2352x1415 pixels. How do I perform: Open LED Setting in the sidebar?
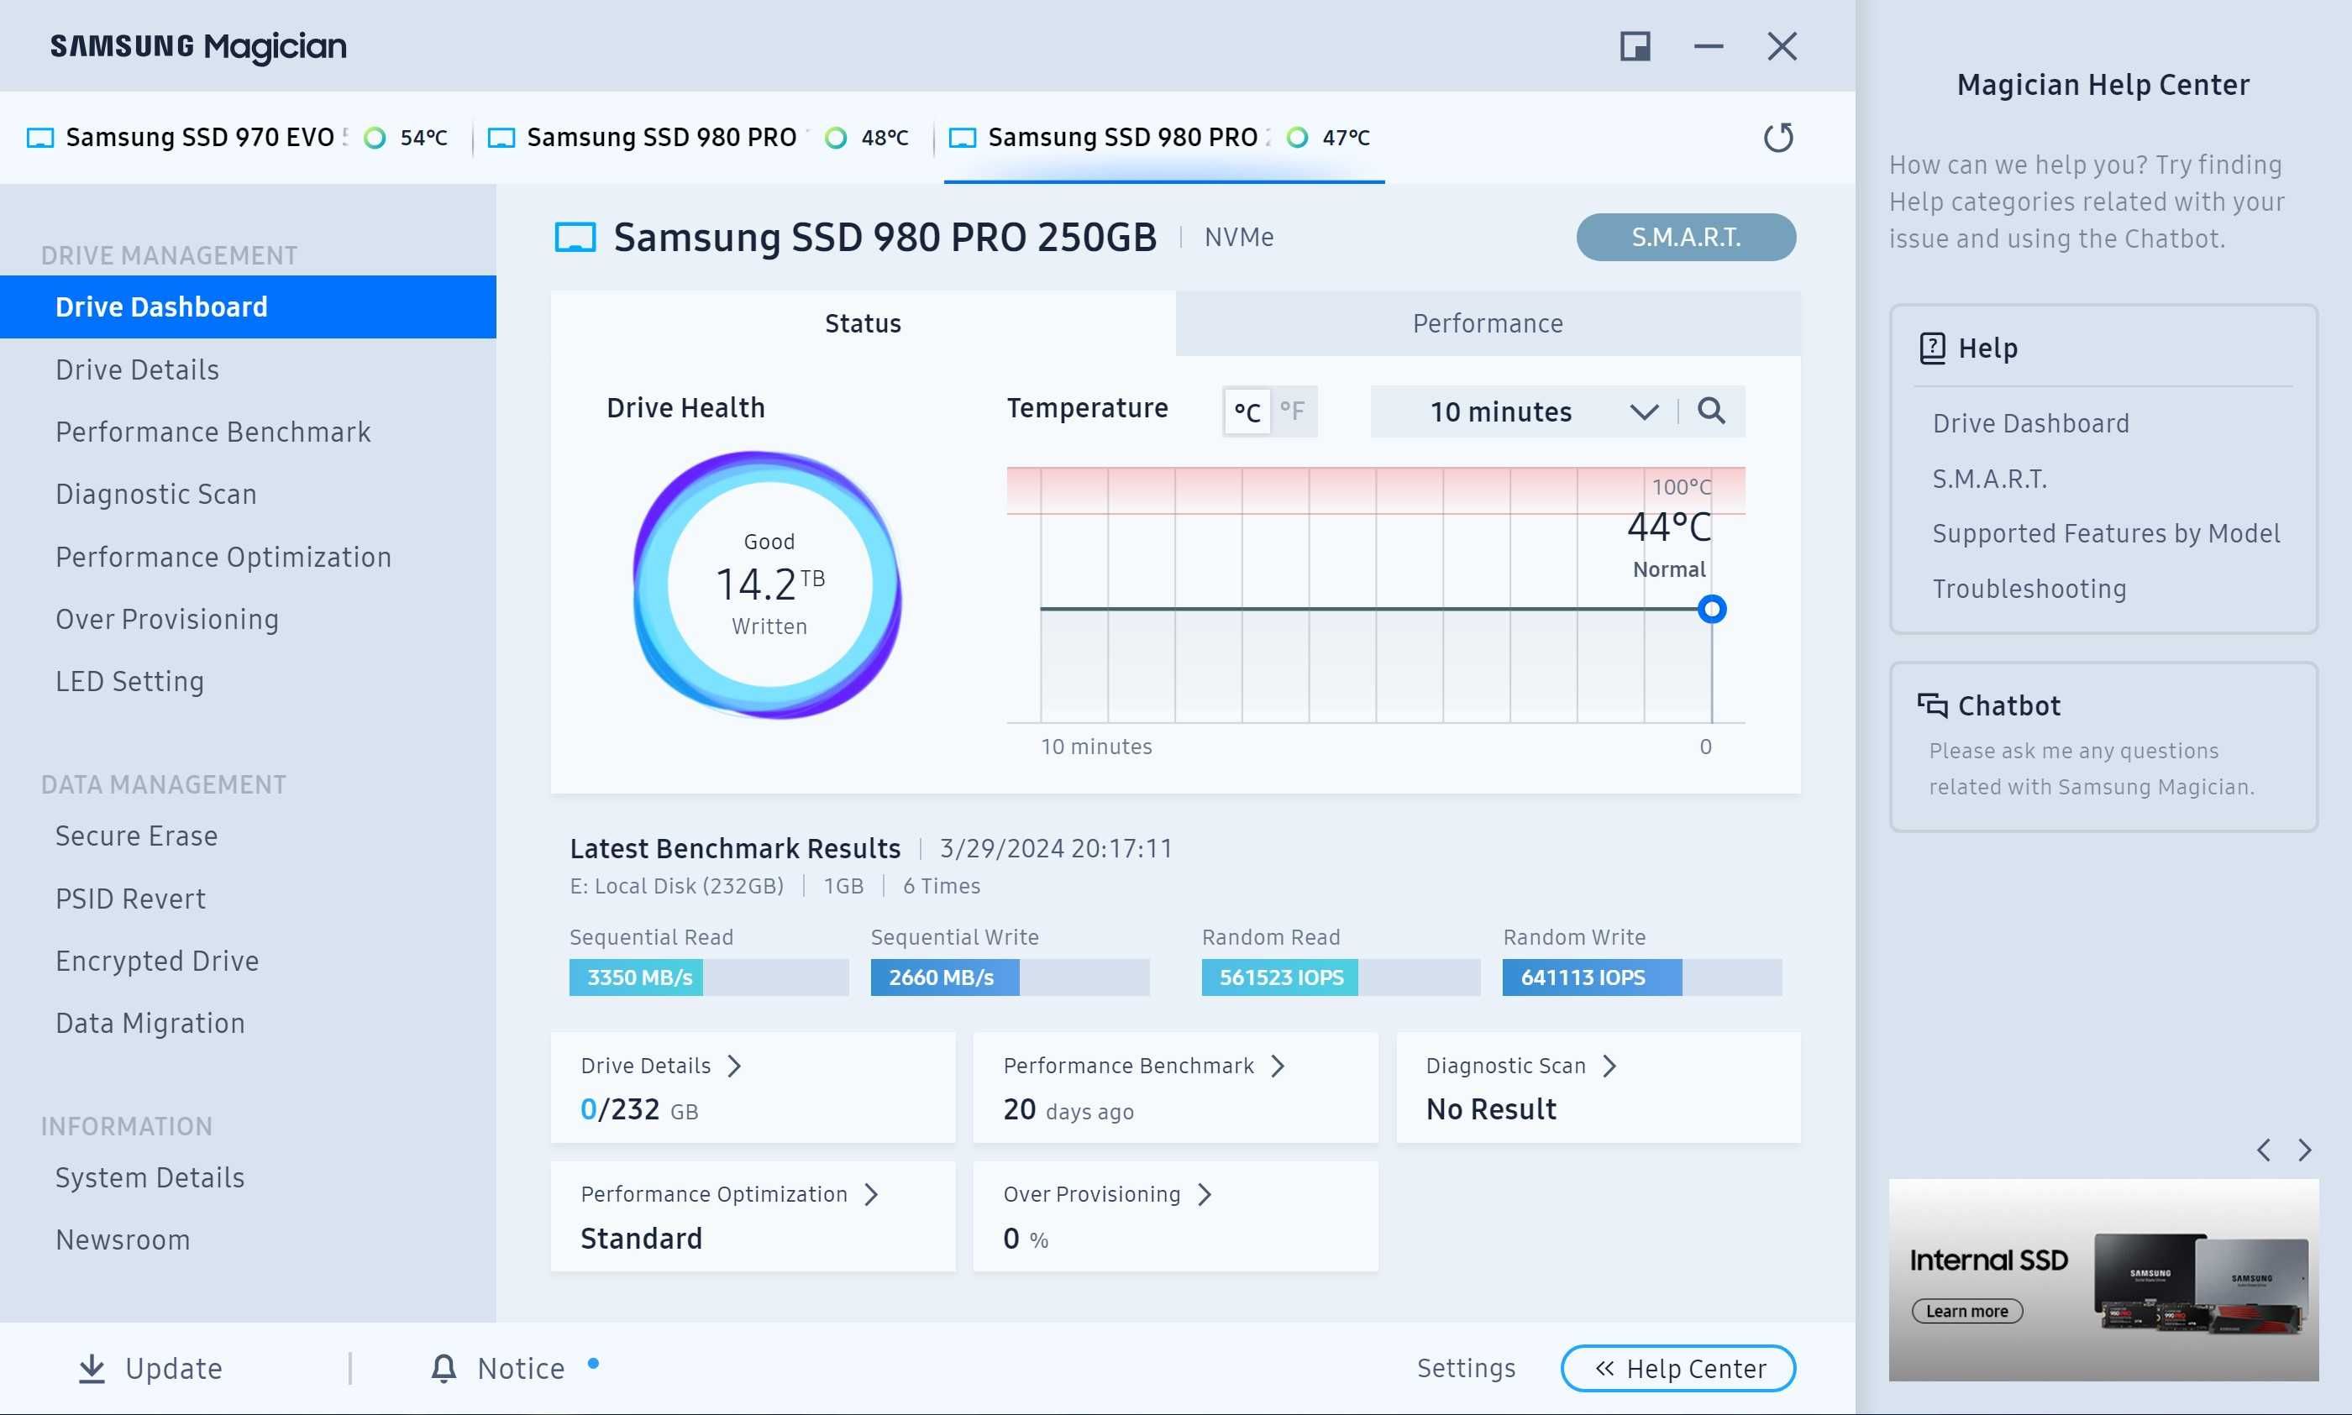248,682
